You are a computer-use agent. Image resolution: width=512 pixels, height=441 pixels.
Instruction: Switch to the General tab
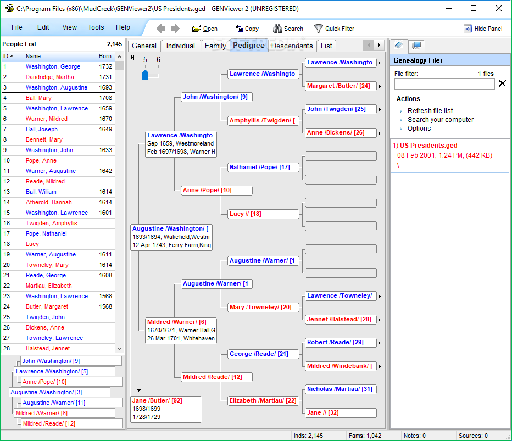click(x=144, y=46)
